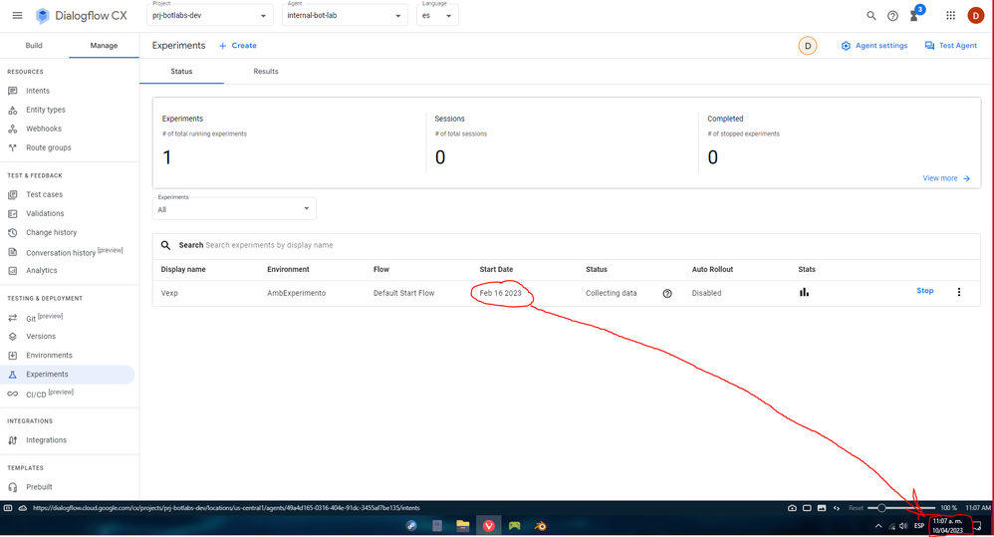
Task: Click the ESP language indicator
Action: 919,526
